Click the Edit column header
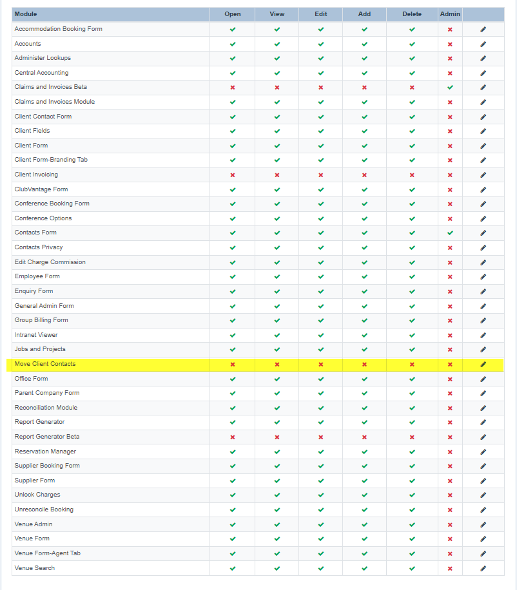This screenshot has height=590, width=517. pos(321,14)
